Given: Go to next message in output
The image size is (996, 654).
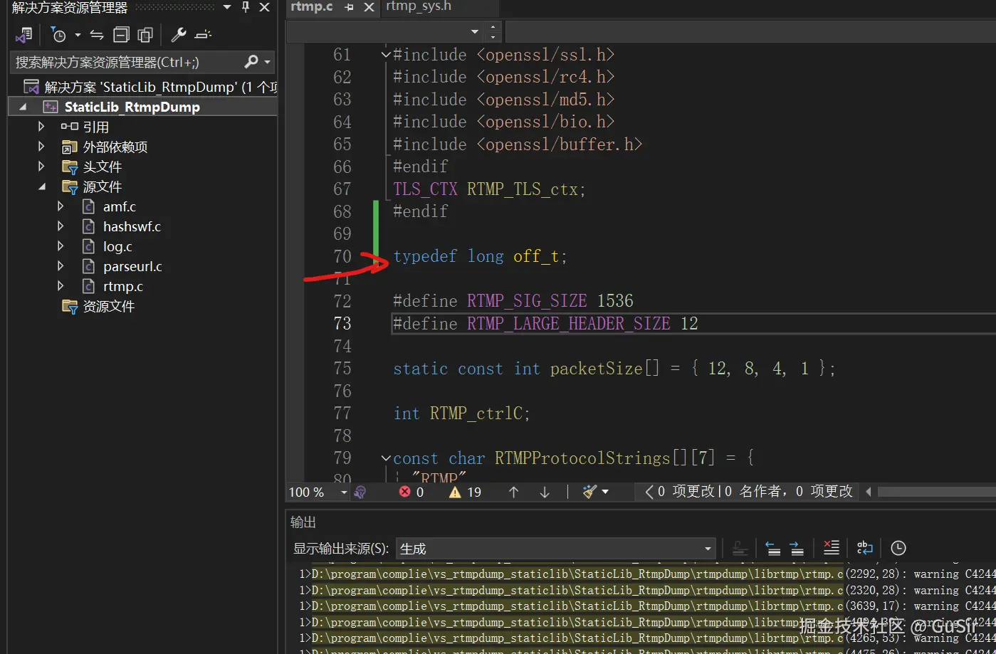Looking at the screenshot, I should click(x=797, y=548).
